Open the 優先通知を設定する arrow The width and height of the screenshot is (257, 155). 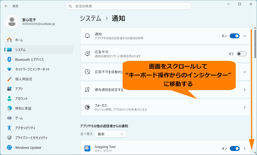[x=245, y=90]
